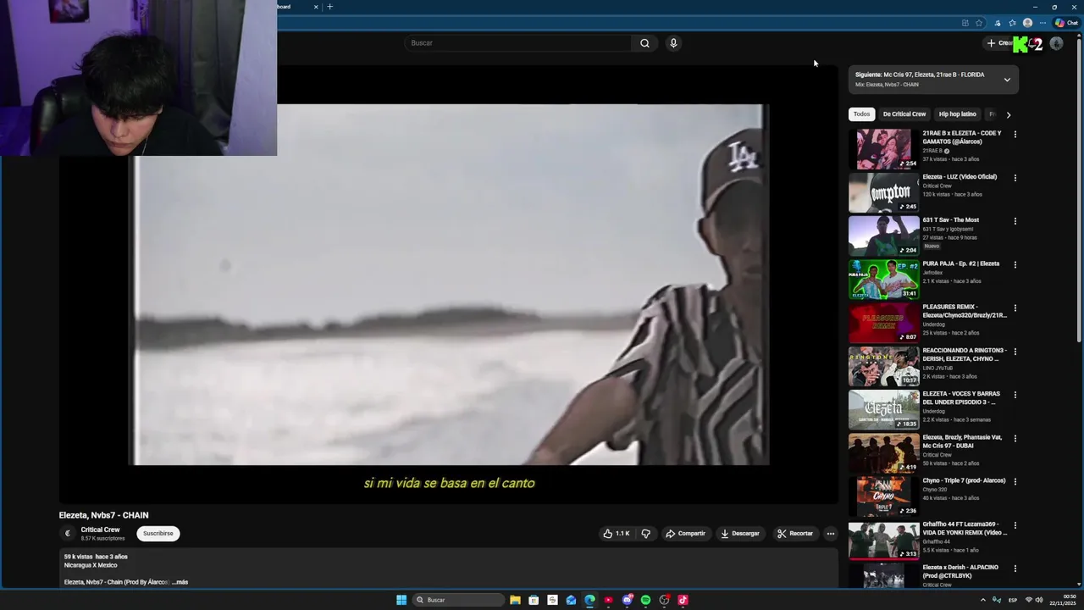Open Chyno - Triple 7 thumbnail
Viewport: 1084px width, 610px height.
(883, 496)
